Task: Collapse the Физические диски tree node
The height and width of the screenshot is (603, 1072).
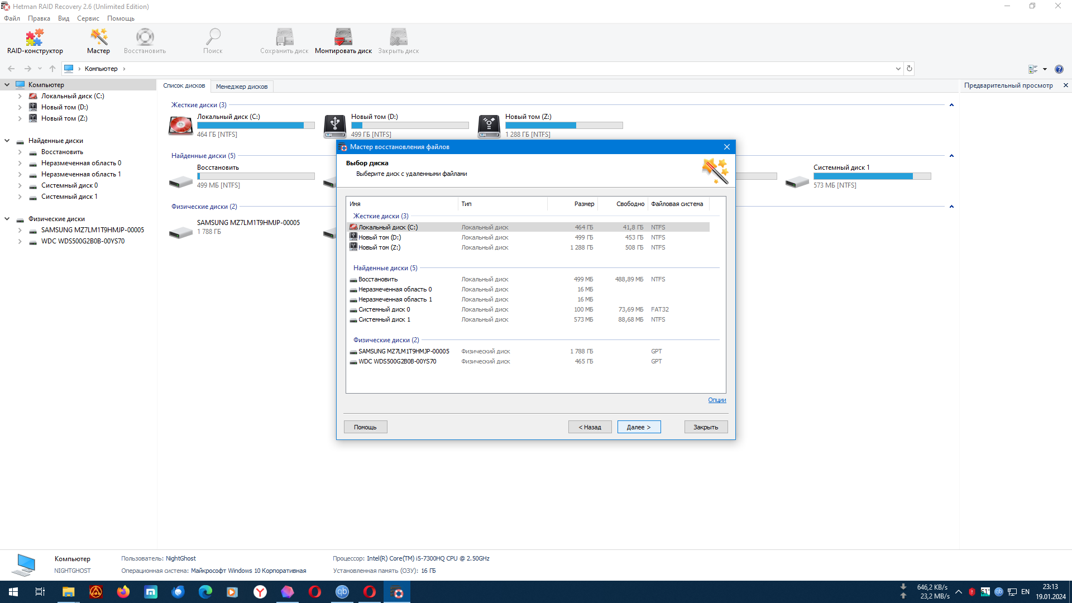Action: [7, 219]
